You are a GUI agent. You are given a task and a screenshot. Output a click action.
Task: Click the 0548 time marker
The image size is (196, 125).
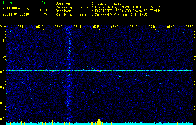click(152, 27)
